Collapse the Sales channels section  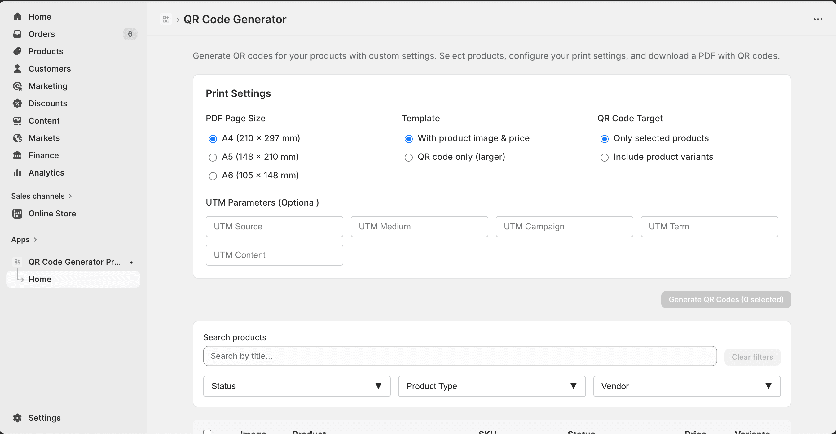71,196
